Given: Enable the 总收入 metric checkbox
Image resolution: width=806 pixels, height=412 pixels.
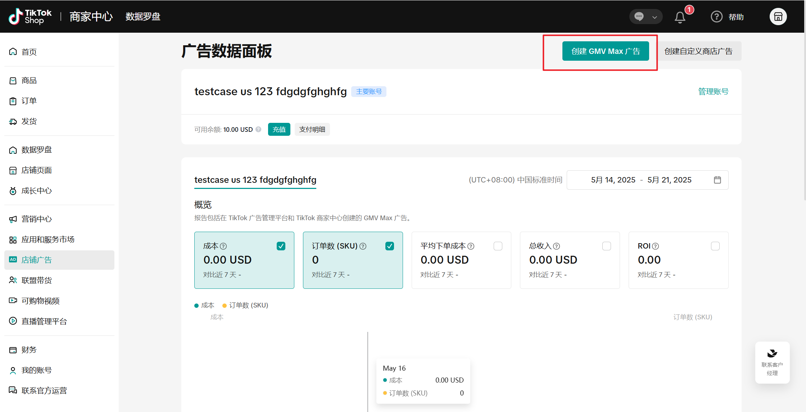Looking at the screenshot, I should [x=607, y=246].
